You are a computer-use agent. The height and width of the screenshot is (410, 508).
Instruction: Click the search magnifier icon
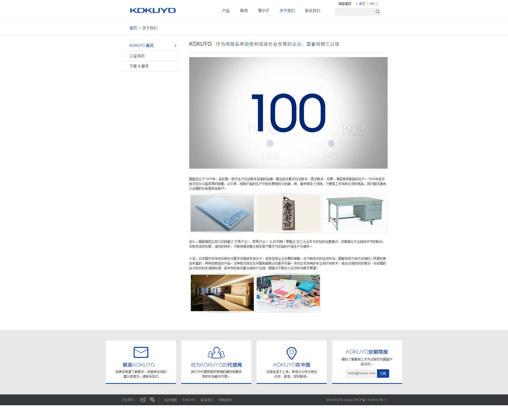(x=378, y=12)
